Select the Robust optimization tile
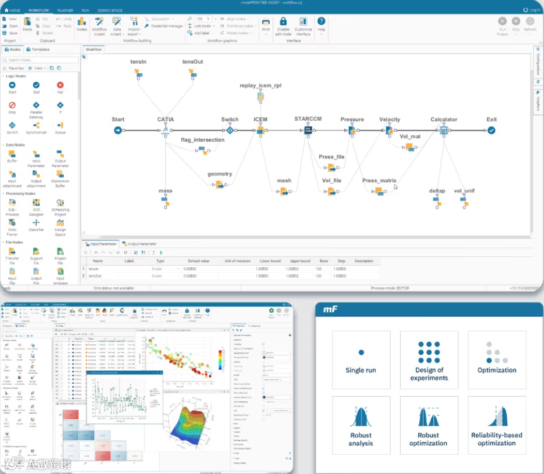 tap(429, 425)
